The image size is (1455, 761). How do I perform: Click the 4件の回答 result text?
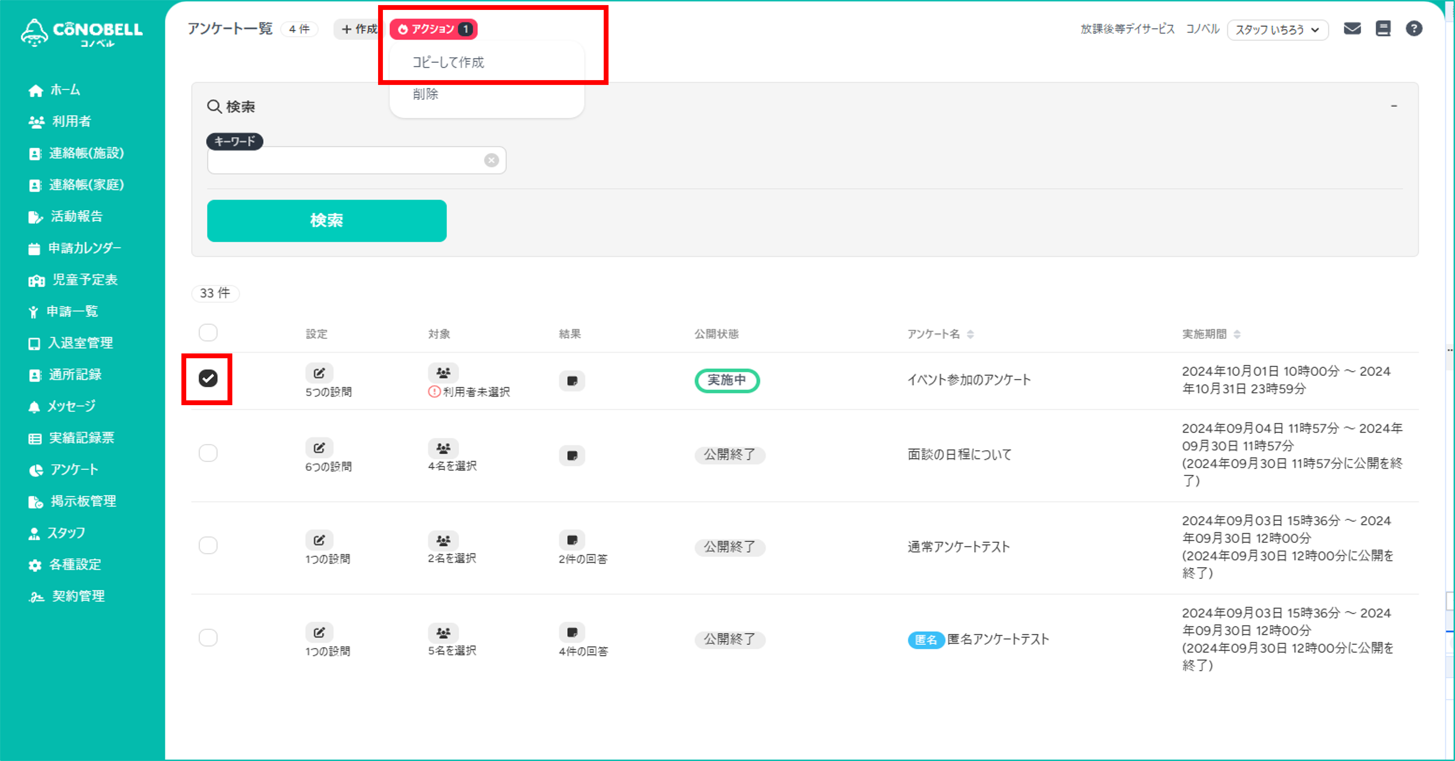(x=583, y=651)
